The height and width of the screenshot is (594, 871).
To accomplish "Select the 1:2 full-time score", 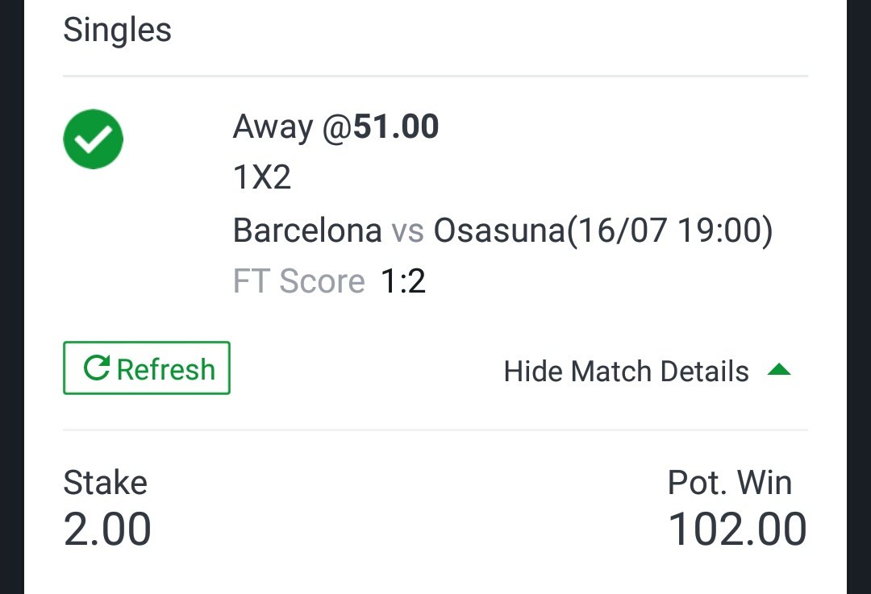I will coord(402,281).
